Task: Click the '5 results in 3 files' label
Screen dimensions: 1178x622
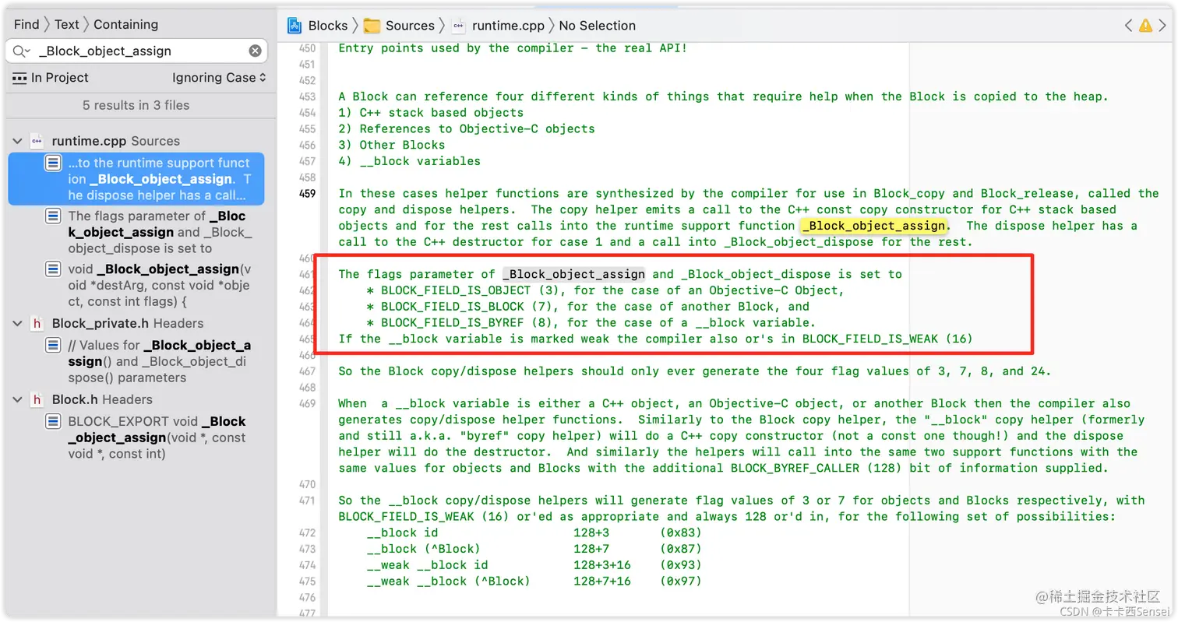Action: tap(136, 105)
